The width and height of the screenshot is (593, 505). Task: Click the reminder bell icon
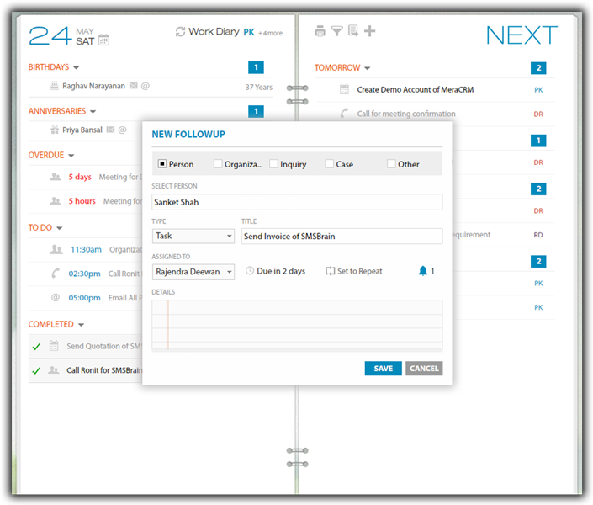pyautogui.click(x=422, y=271)
